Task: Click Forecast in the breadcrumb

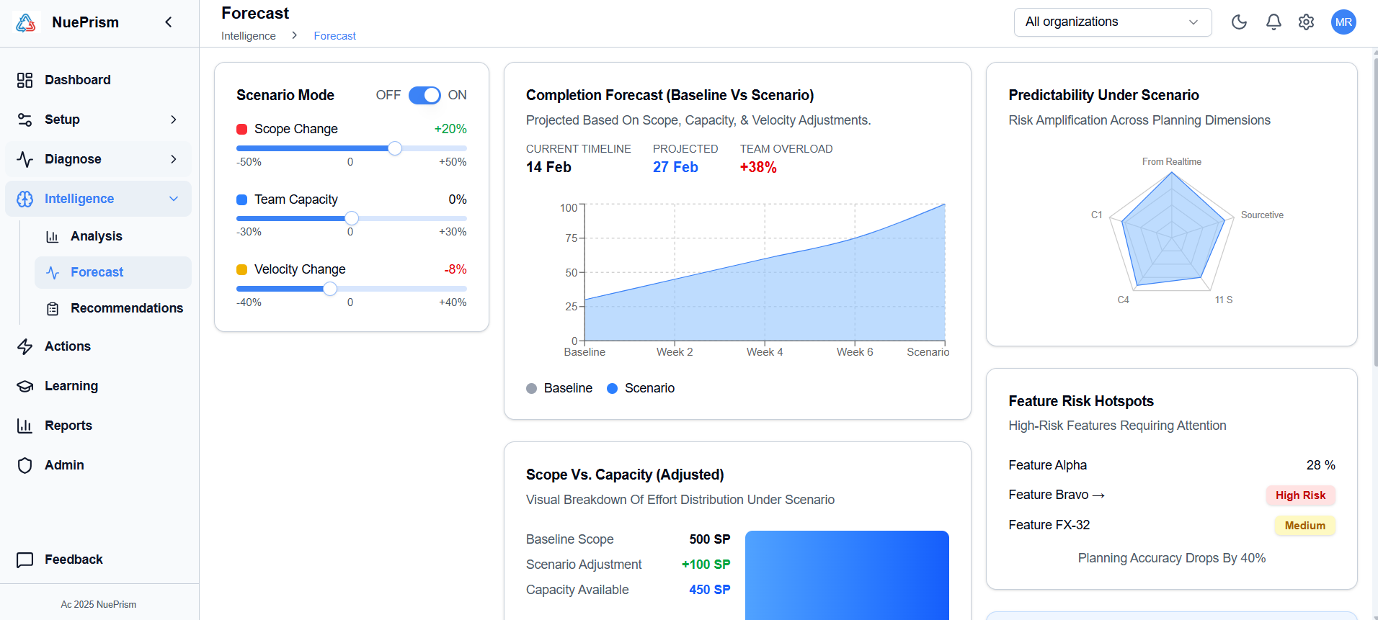Action: (x=335, y=36)
